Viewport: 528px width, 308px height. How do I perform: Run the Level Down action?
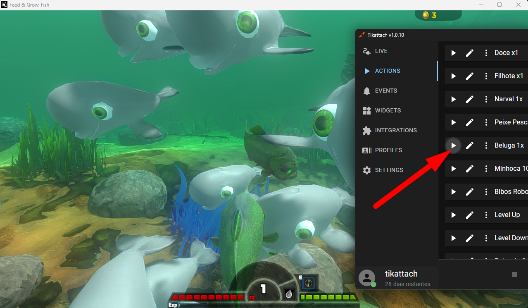click(x=454, y=238)
